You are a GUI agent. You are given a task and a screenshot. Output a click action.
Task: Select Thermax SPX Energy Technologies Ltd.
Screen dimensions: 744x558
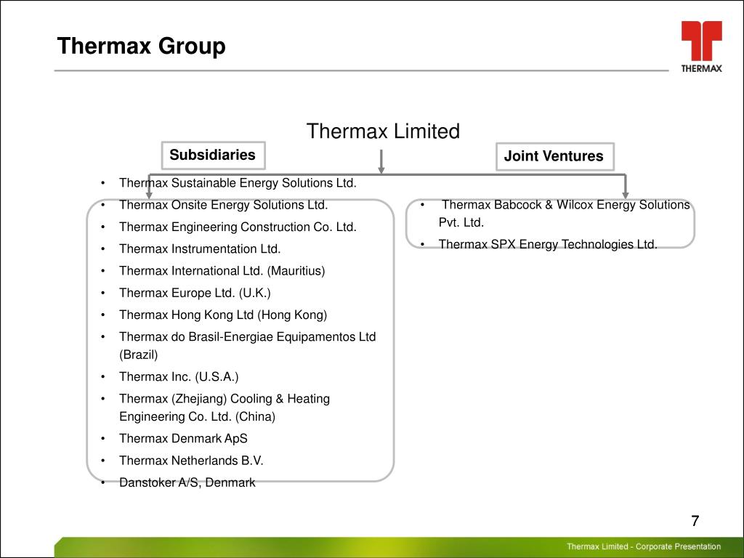tap(548, 244)
